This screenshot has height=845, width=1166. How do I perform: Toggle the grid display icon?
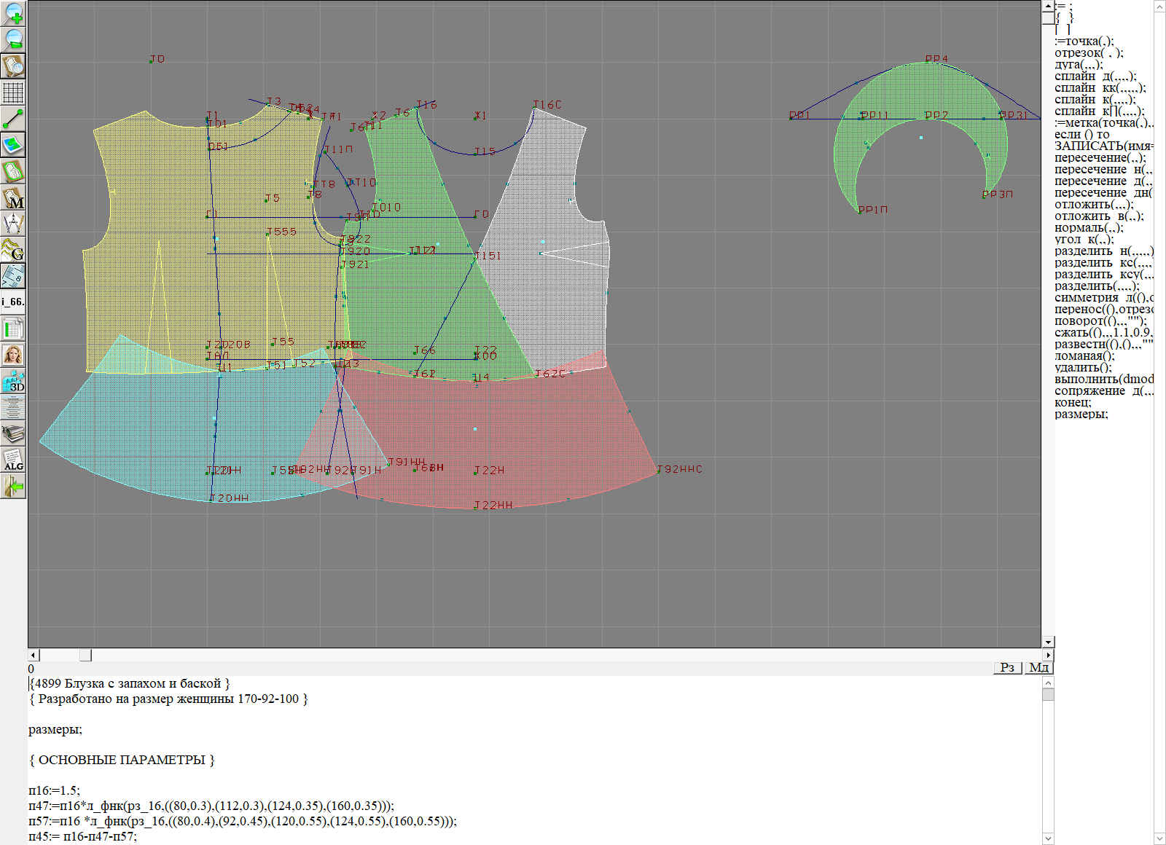13,93
